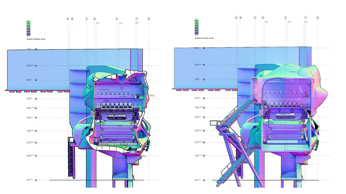Image resolution: width=346 pixels, height=194 pixels.
Task: Select the master bedroom level label on the left drawing
Action: click(x=29, y=65)
